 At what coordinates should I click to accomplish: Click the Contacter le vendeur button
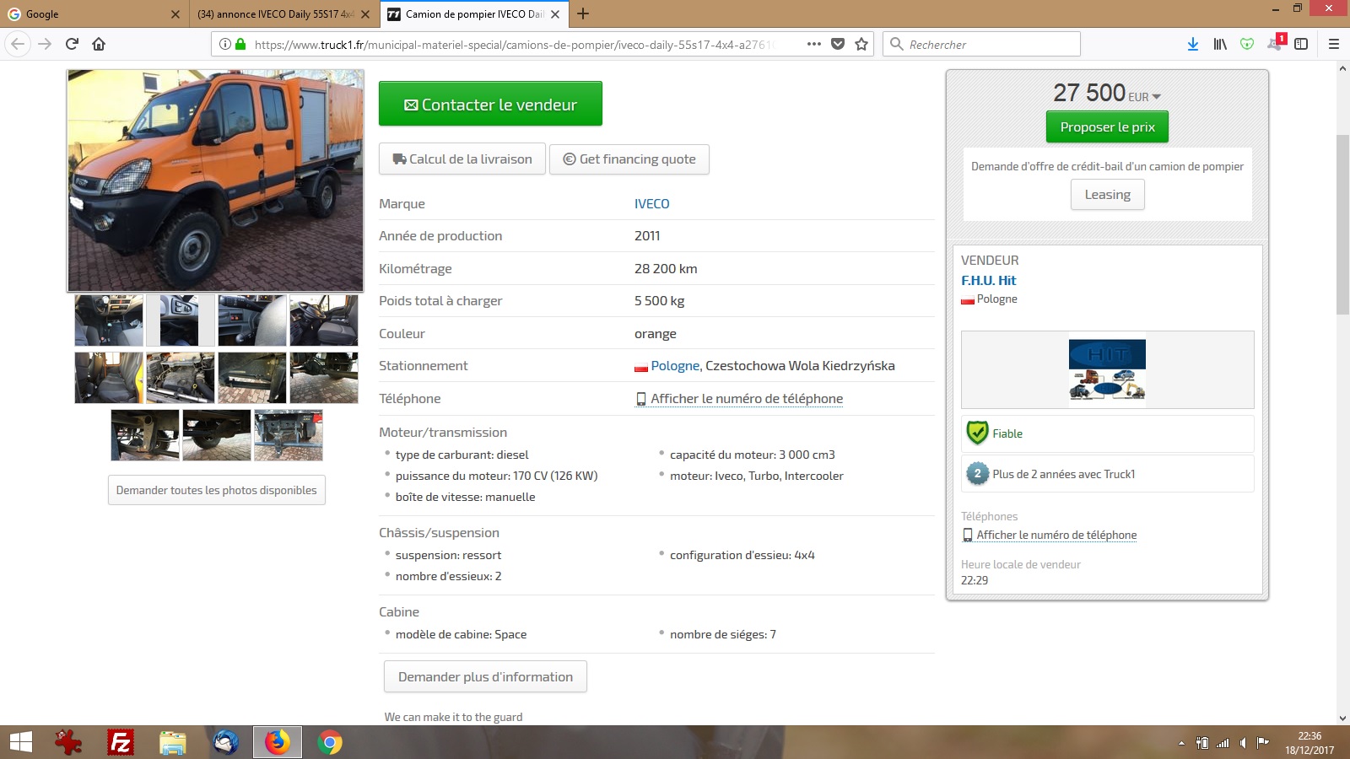[x=490, y=104]
